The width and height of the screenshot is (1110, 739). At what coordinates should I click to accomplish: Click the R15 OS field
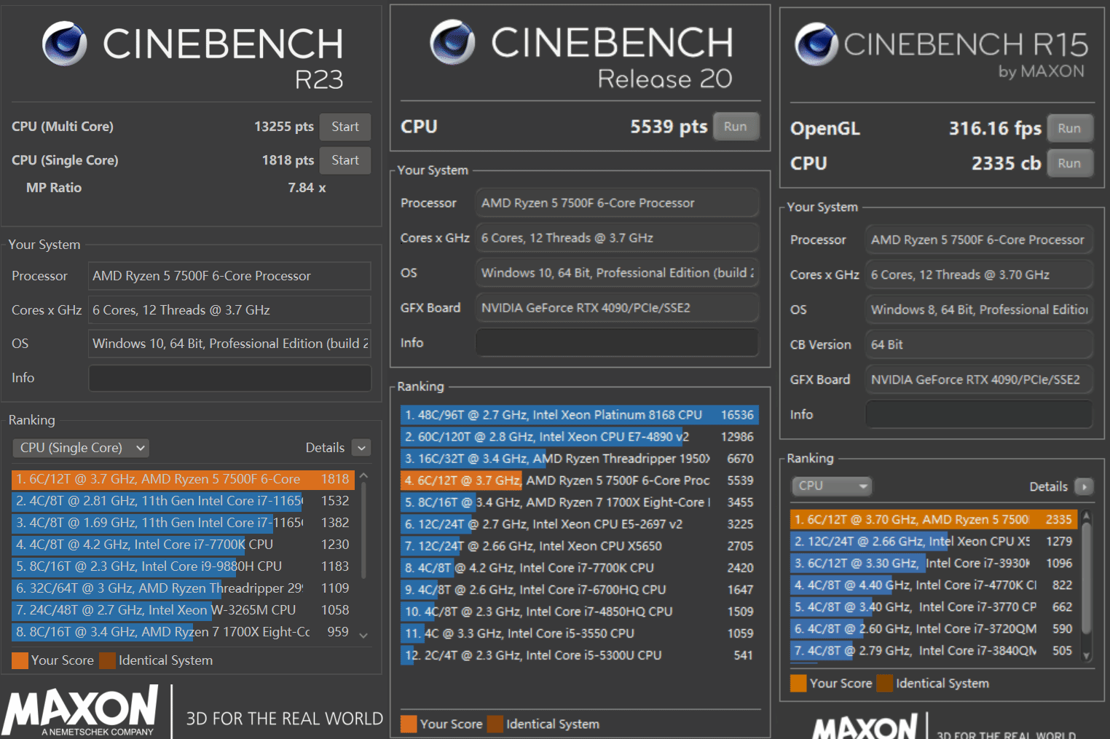coord(979,309)
